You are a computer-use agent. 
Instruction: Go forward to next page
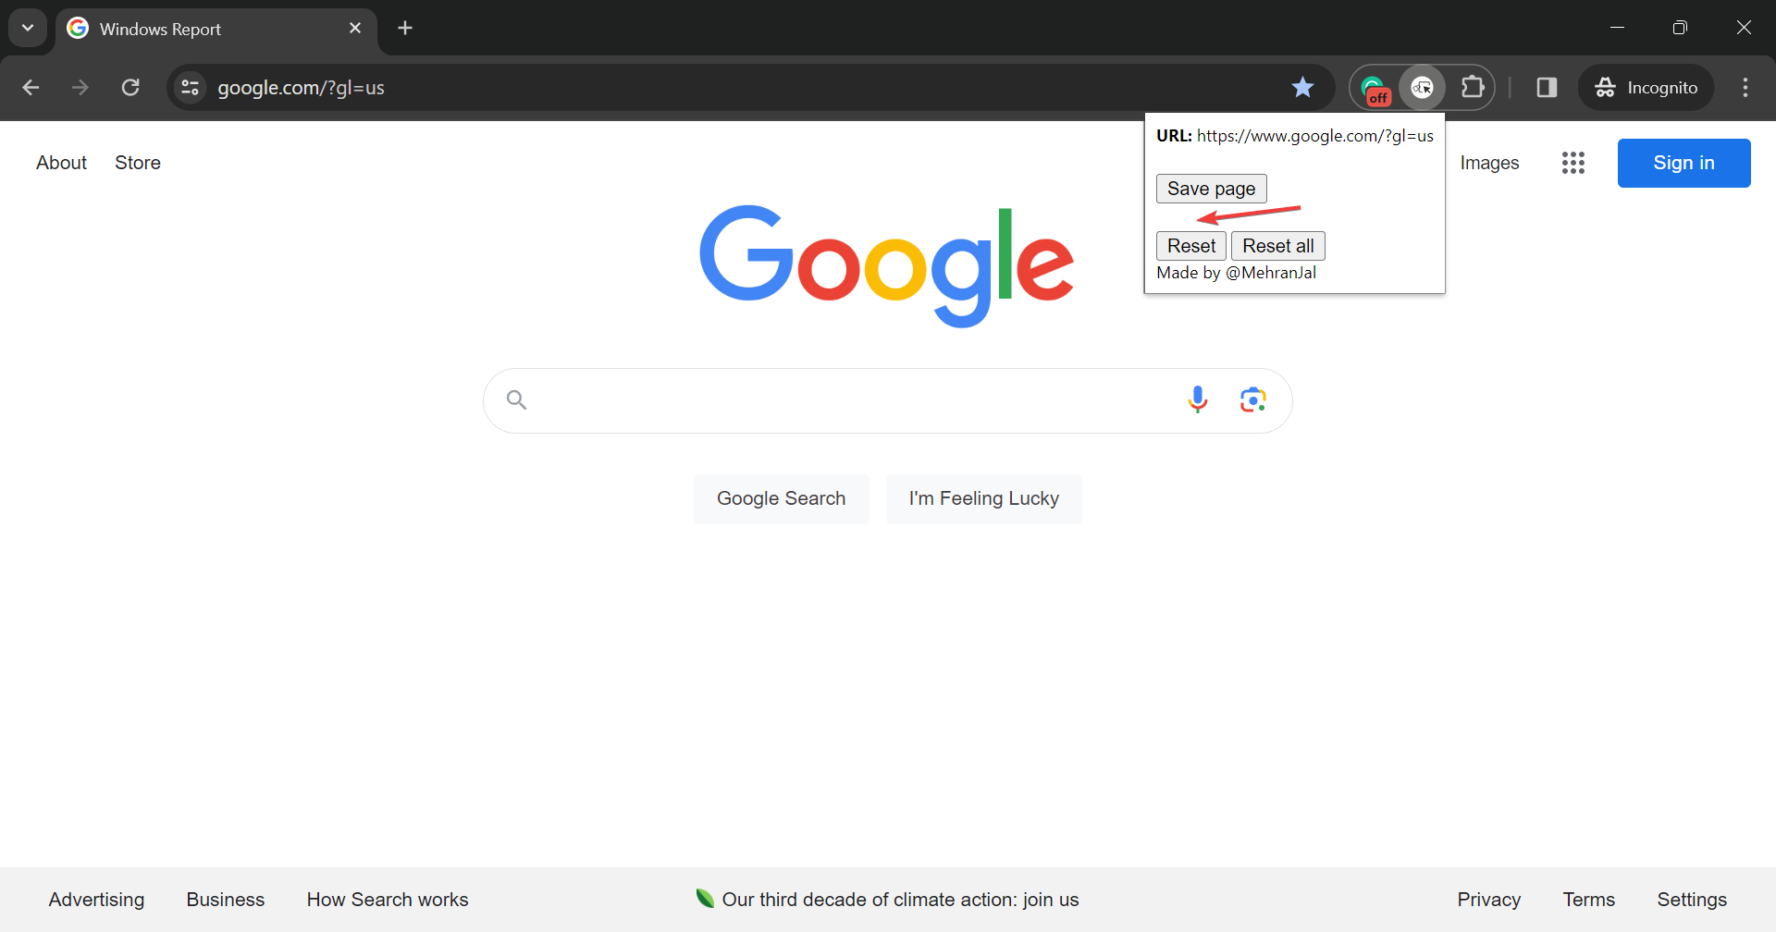tap(80, 88)
